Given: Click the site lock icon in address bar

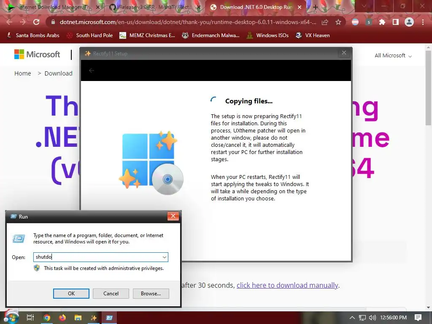Looking at the screenshot, I should click(53, 22).
